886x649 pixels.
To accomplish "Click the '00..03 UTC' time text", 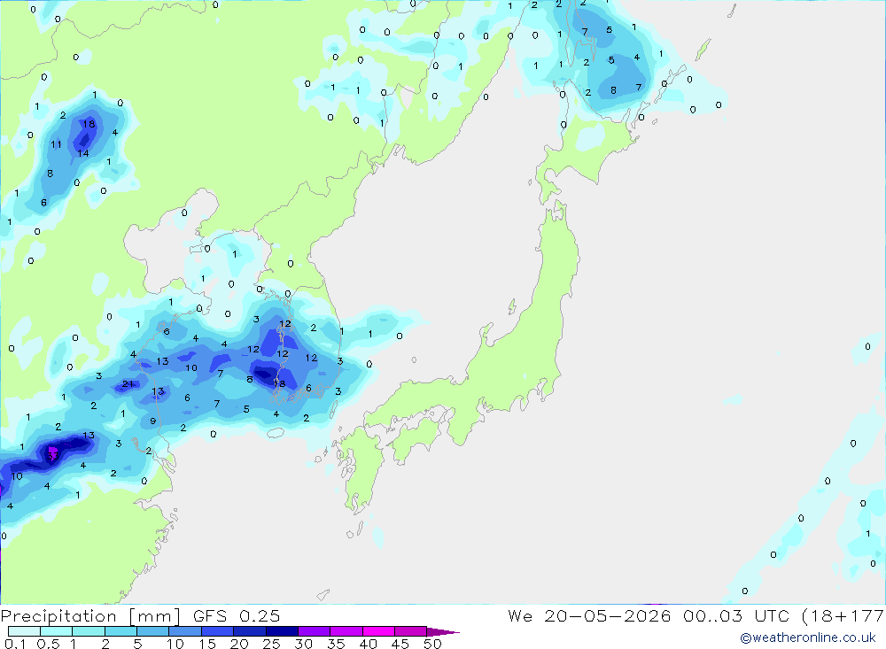I will pyautogui.click(x=736, y=615).
